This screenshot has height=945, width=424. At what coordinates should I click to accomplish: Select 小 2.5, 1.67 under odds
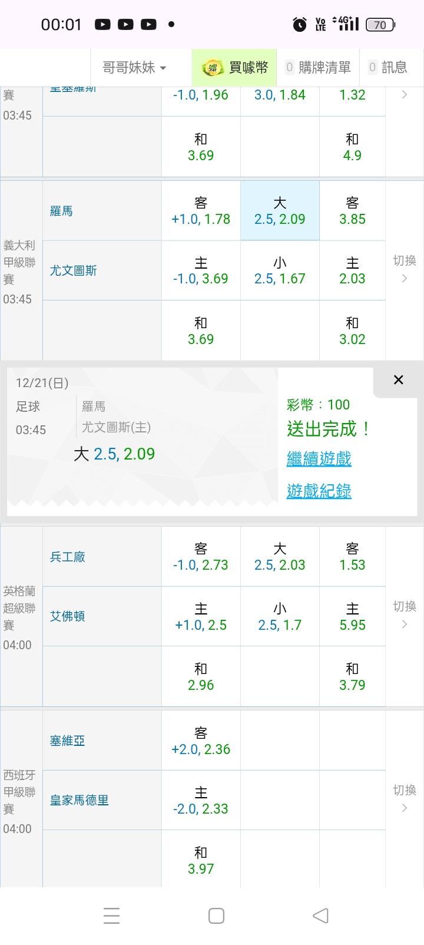coord(280,270)
